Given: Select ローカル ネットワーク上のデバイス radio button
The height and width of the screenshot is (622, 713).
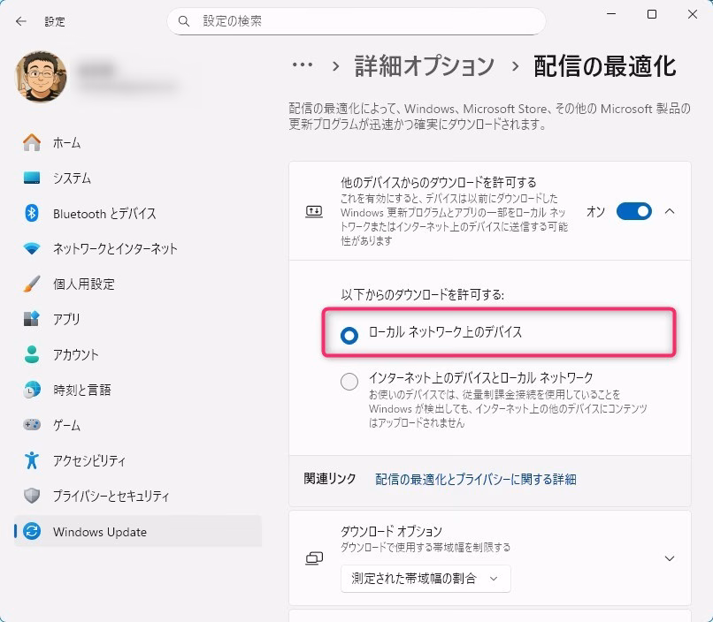Looking at the screenshot, I should coord(349,334).
